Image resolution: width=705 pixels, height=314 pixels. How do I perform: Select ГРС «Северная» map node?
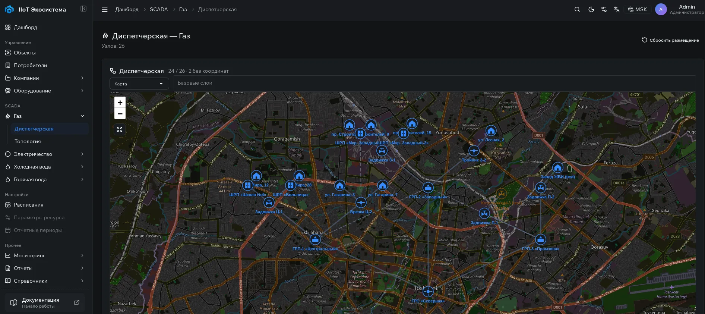(428, 292)
